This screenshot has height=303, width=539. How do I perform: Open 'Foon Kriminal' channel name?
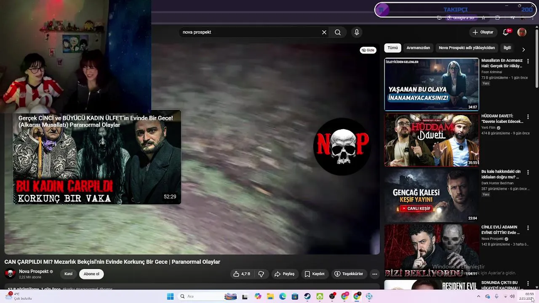click(x=491, y=72)
